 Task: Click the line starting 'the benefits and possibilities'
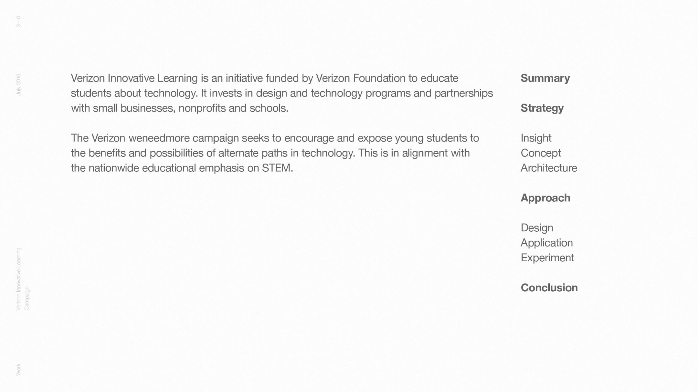click(x=270, y=153)
